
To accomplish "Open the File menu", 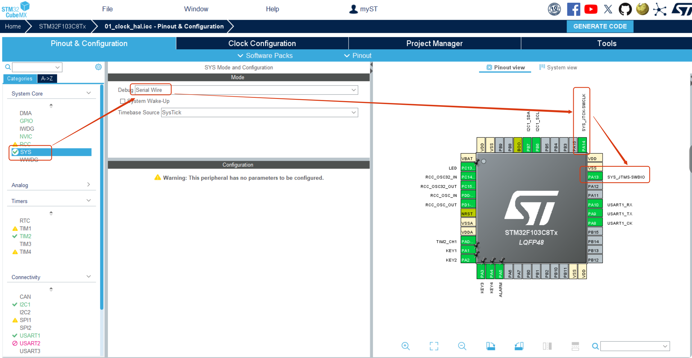I will point(107,9).
